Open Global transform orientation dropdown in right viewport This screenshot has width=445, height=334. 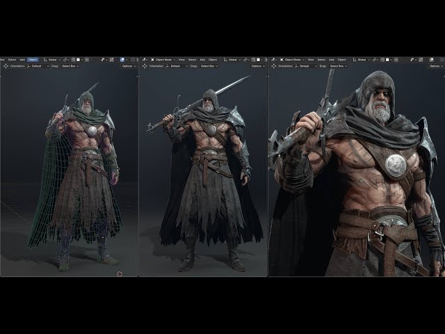coord(362,60)
